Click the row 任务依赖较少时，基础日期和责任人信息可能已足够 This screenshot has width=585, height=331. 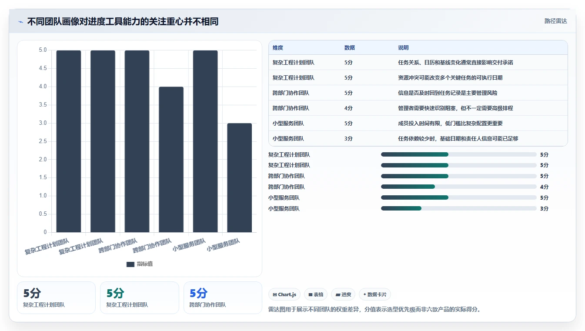point(418,138)
